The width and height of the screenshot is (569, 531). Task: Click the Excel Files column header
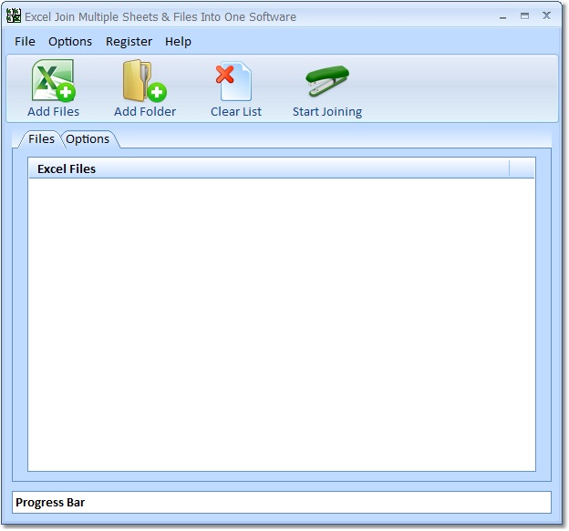point(268,168)
